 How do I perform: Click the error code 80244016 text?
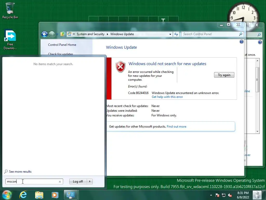(138, 93)
